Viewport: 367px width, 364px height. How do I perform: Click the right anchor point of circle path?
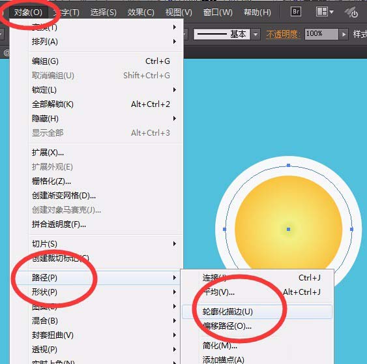click(x=351, y=230)
